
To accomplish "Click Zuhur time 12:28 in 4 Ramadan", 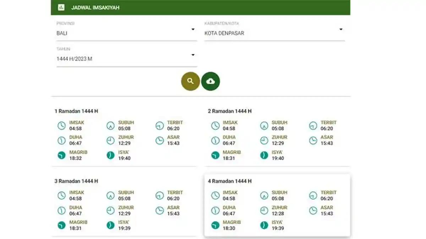I will point(278,214).
